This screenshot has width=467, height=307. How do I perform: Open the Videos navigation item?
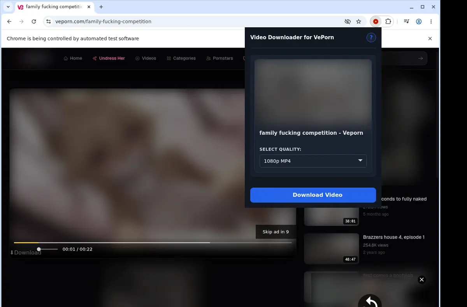pyautogui.click(x=146, y=58)
